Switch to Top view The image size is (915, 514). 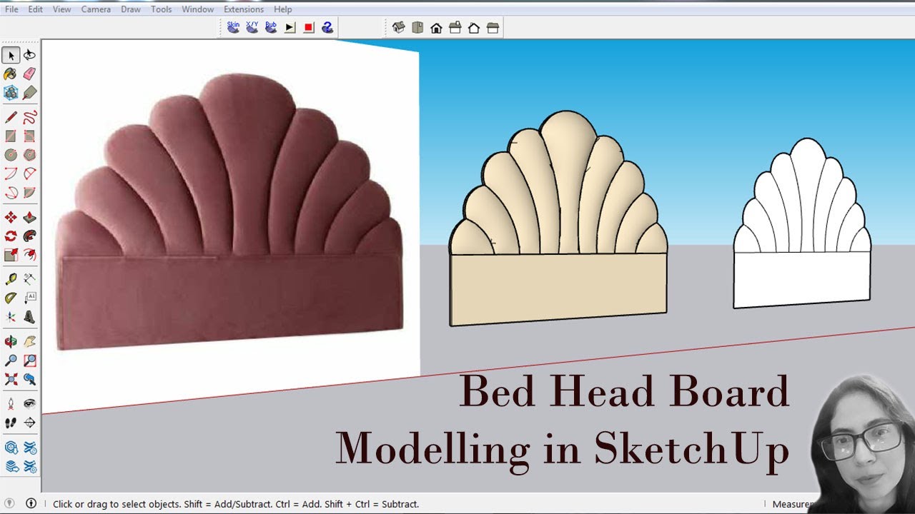(417, 28)
